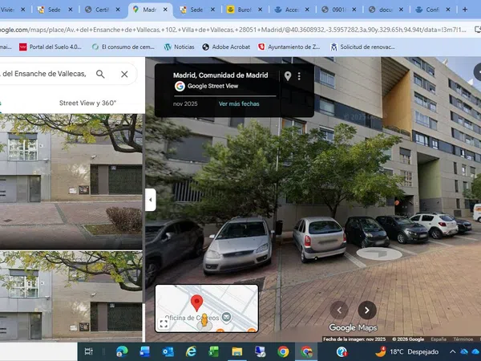The width and height of the screenshot is (481, 361).
Task: Open 'Adobe Acrobat' bookmark
Action: [226, 47]
